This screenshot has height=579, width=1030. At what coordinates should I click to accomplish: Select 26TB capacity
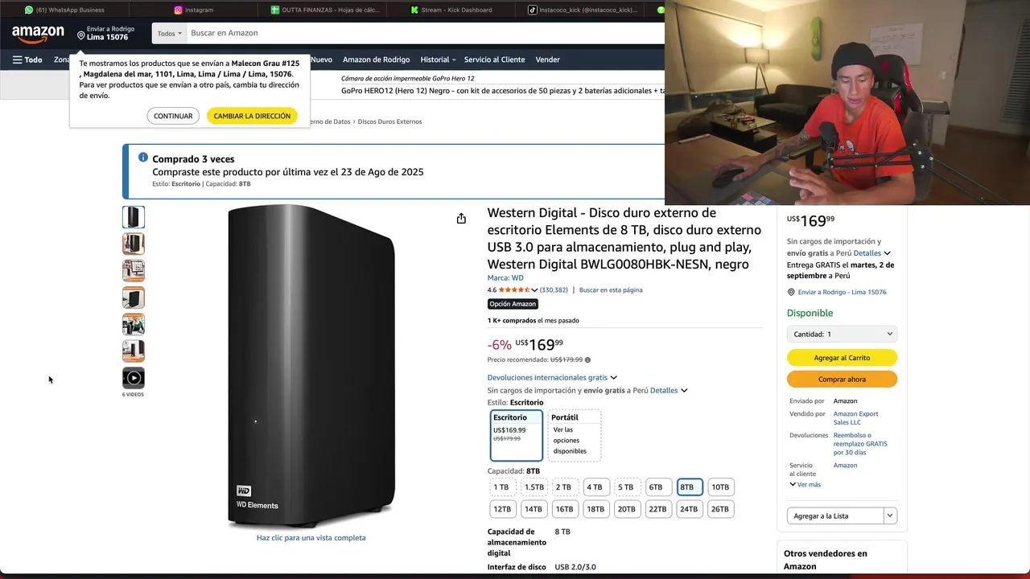[720, 509]
